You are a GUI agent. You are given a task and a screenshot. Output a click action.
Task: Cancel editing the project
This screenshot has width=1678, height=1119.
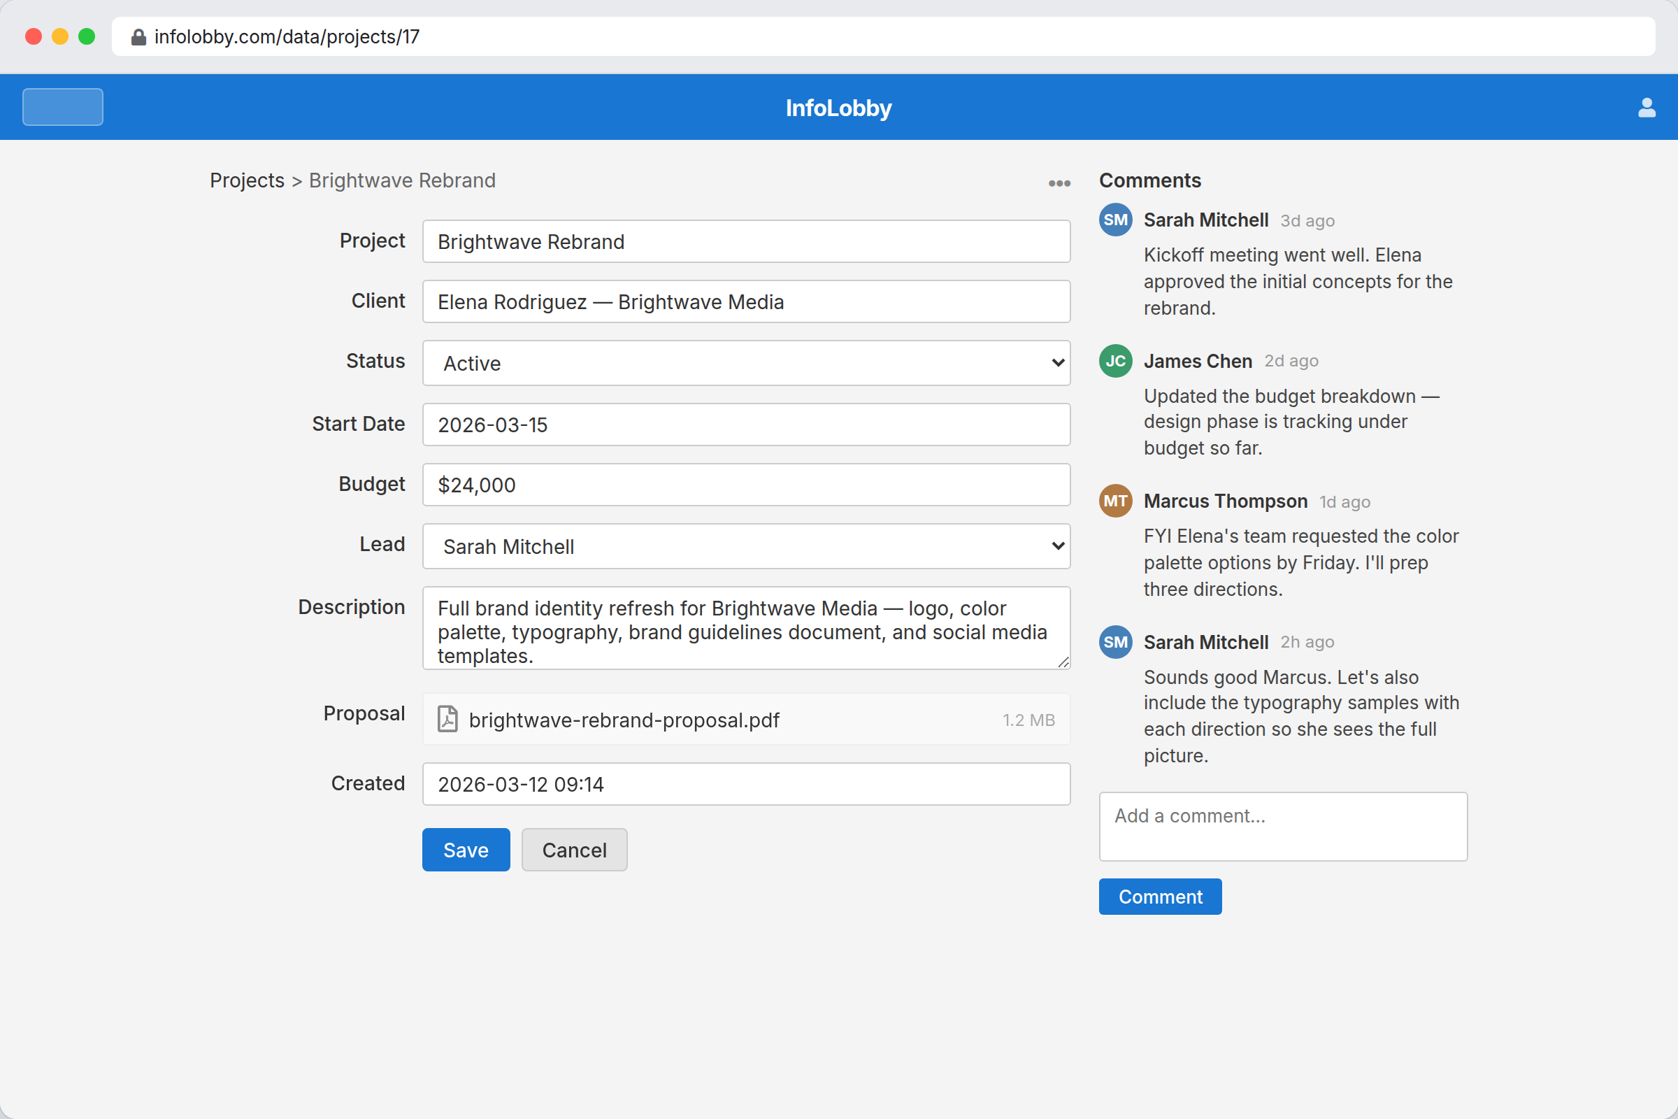click(574, 850)
